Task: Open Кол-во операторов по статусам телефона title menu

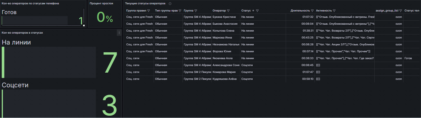Action: [30, 3]
